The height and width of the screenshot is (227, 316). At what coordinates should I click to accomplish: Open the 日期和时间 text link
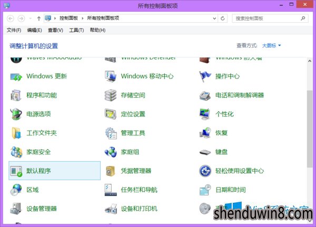(x=230, y=190)
